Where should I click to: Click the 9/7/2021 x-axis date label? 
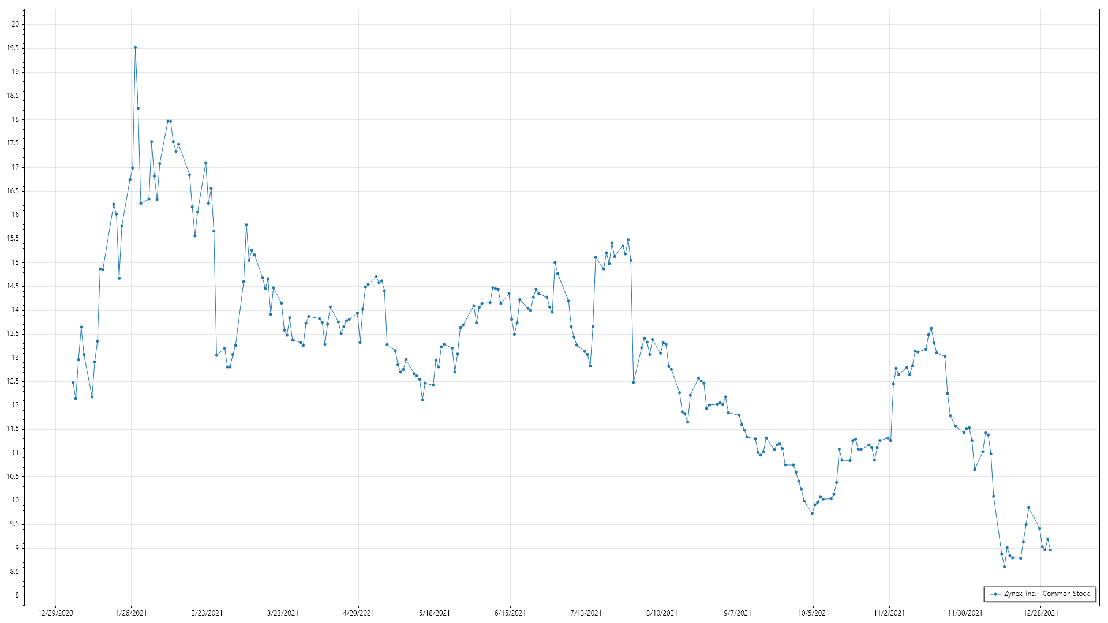pyautogui.click(x=738, y=613)
